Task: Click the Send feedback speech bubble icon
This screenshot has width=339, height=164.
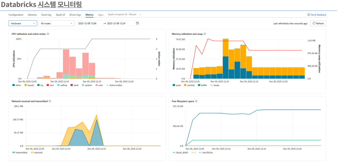Action: click(x=309, y=15)
